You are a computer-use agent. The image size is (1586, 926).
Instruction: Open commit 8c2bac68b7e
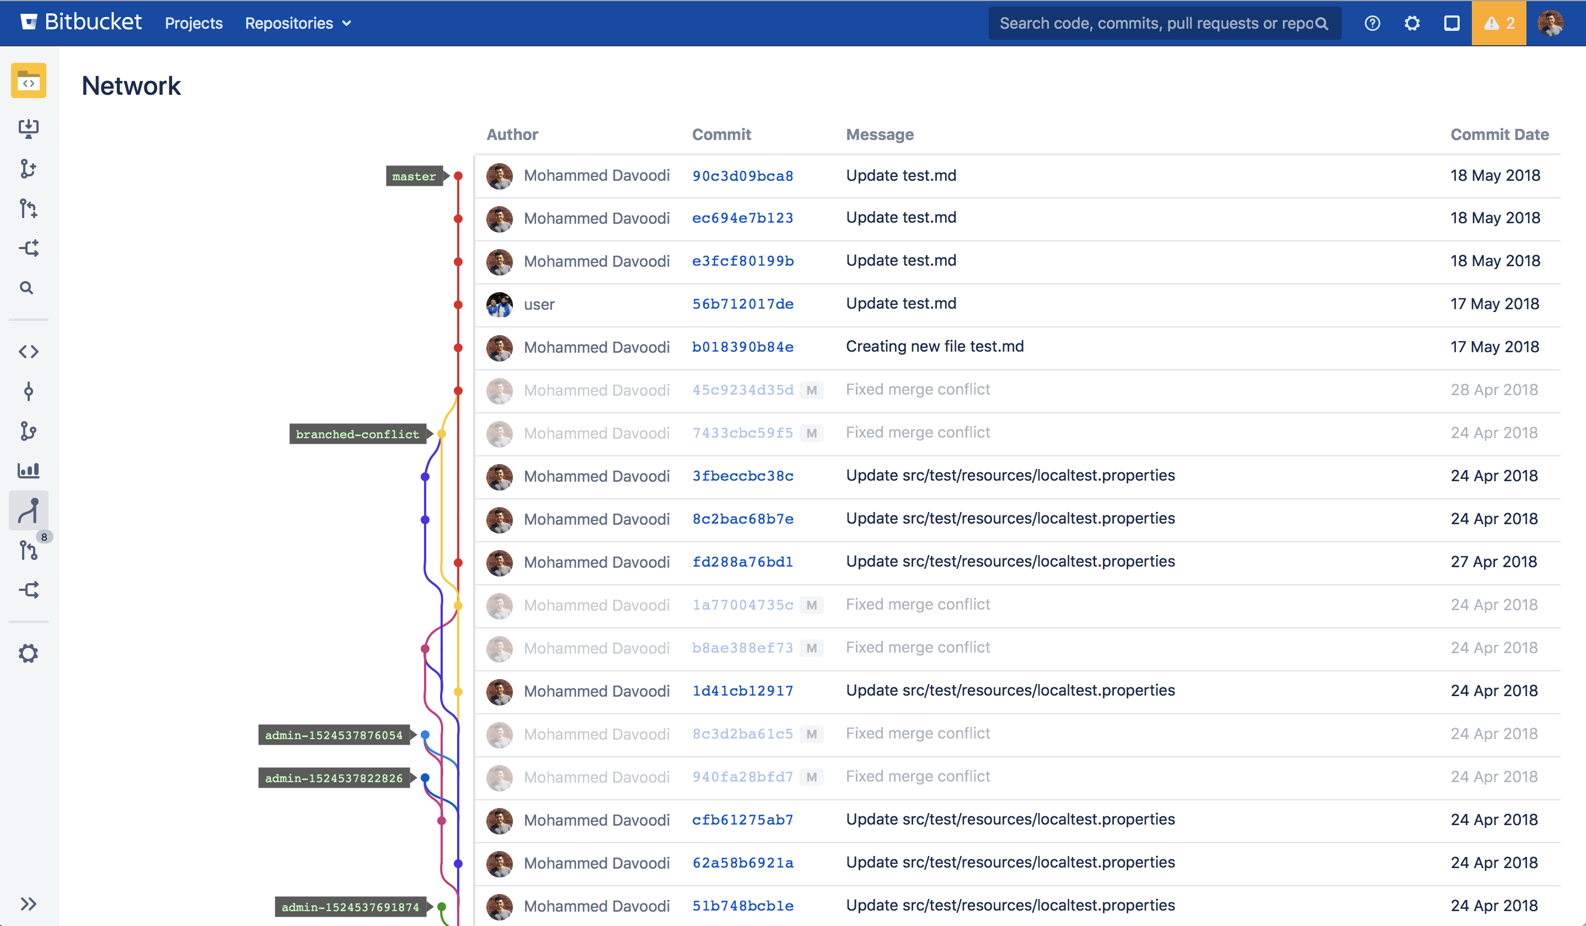tap(743, 519)
